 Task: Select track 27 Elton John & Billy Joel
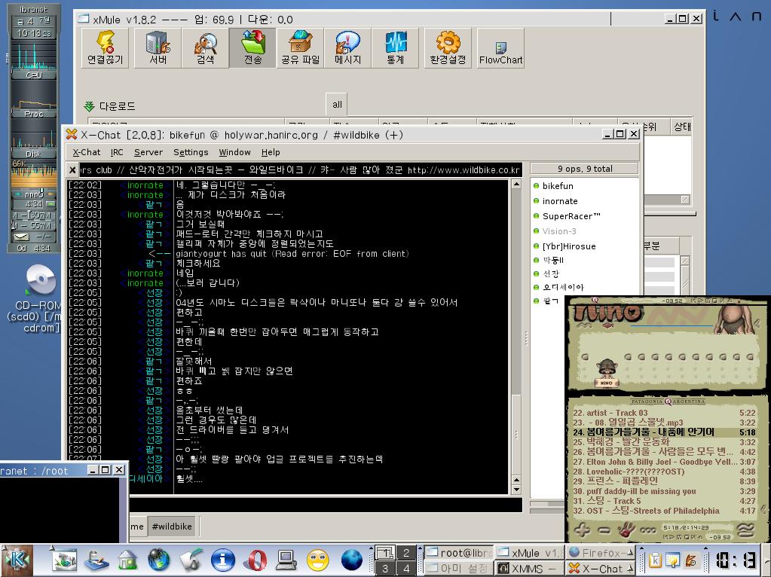pyautogui.click(x=663, y=462)
